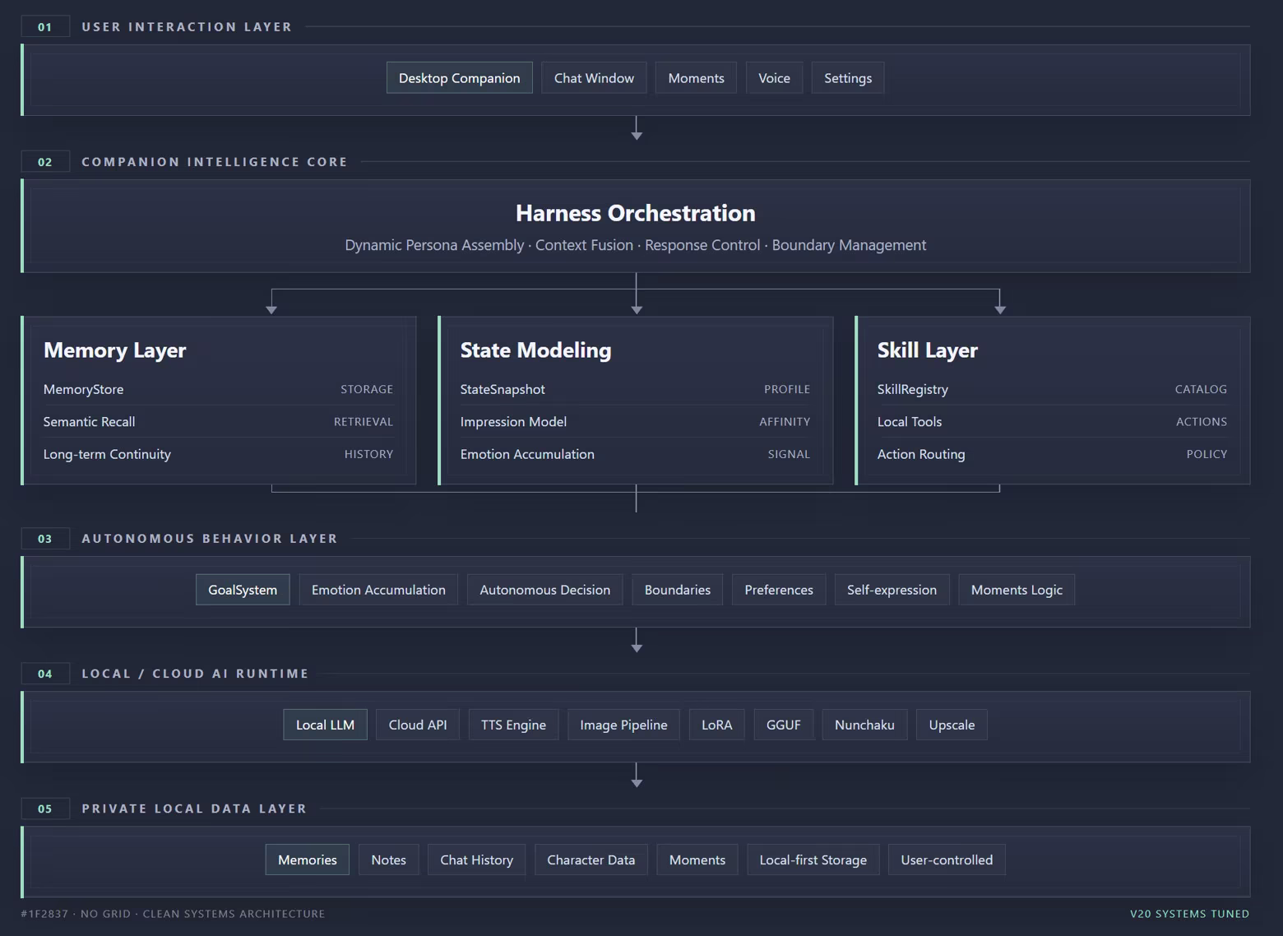Click Emotion Accumulation in State Modeling card
The image size is (1283, 936).
pos(635,454)
